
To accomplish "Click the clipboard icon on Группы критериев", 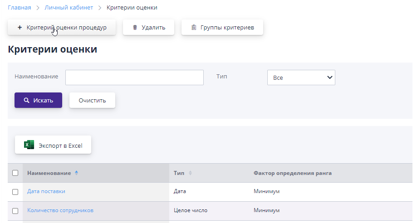I will (x=194, y=28).
